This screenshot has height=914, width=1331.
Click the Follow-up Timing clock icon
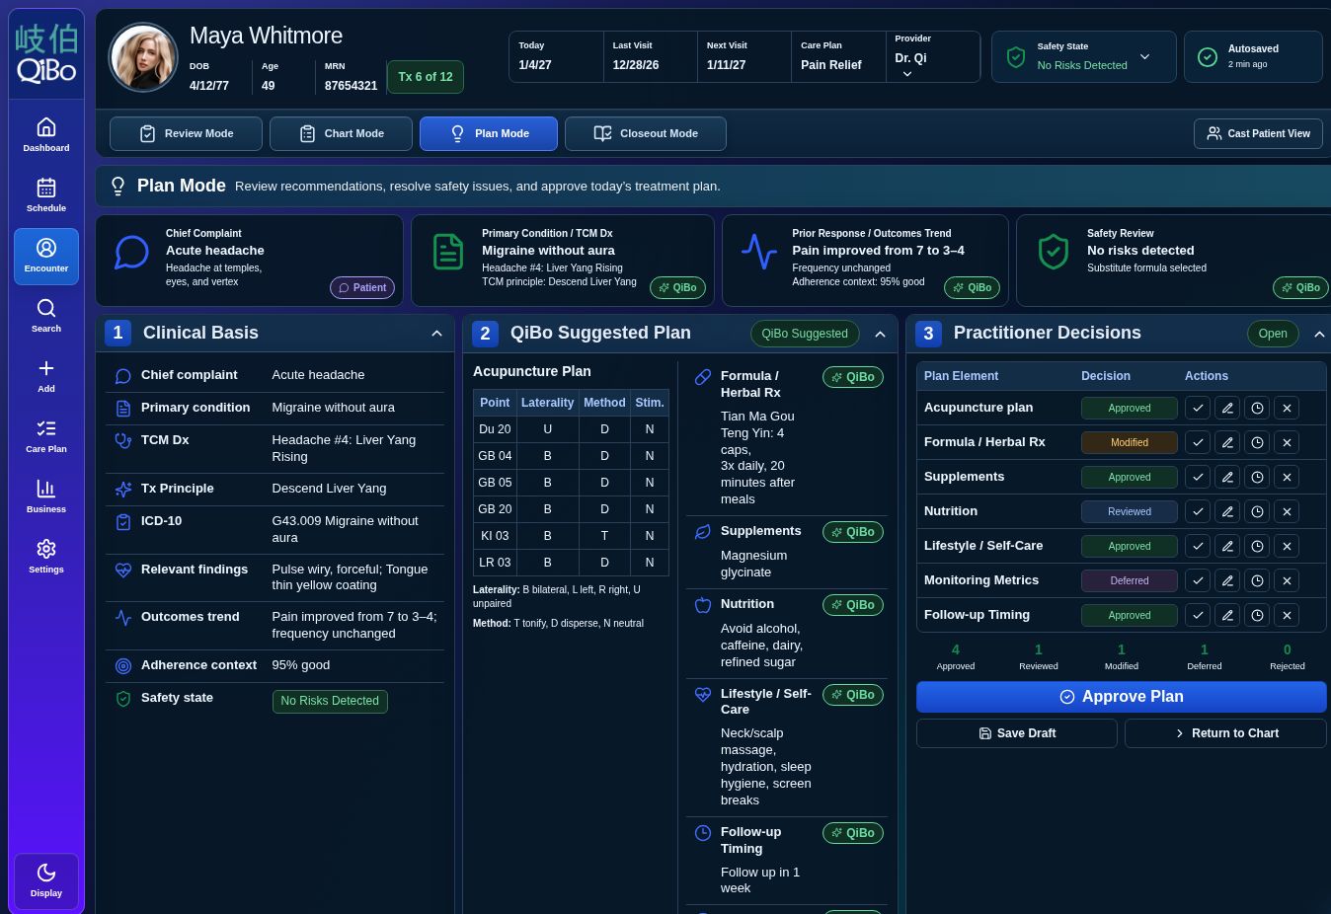point(703,833)
